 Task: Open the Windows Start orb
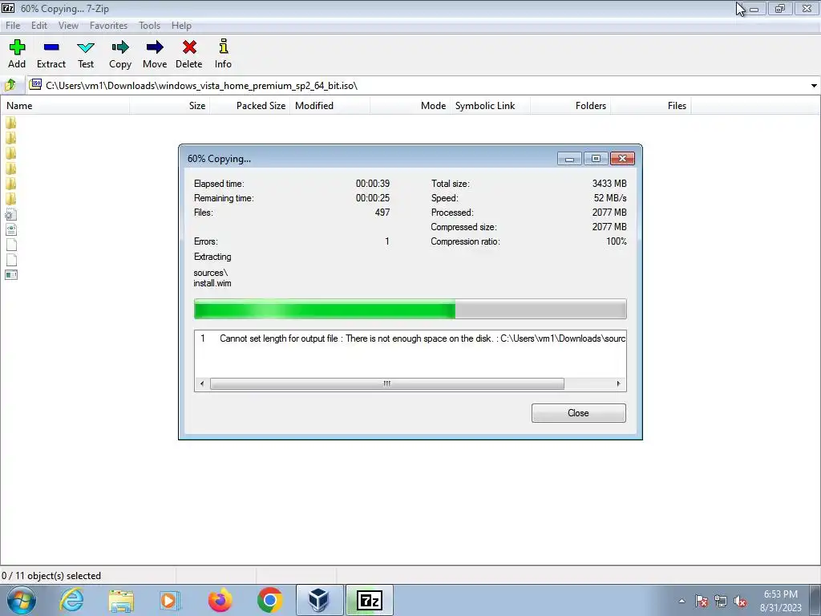(22, 600)
